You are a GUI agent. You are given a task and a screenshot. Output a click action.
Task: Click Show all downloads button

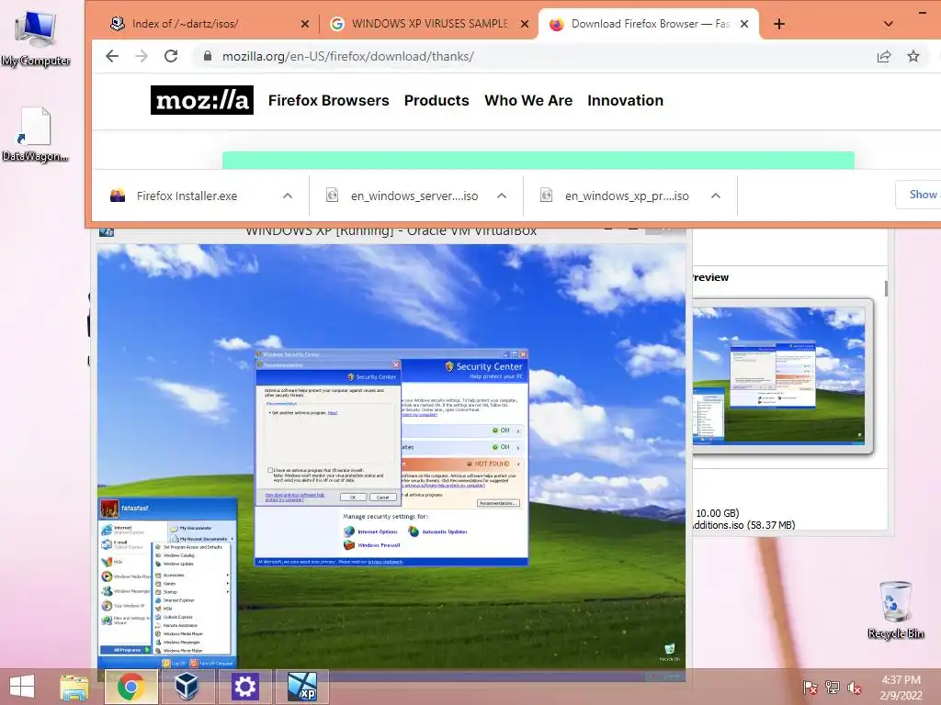[918, 195]
